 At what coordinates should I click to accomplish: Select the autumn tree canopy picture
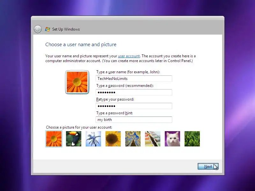pos(133,139)
